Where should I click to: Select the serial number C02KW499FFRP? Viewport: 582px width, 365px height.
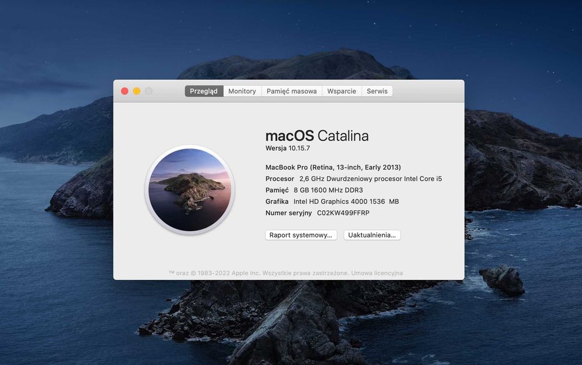click(343, 212)
